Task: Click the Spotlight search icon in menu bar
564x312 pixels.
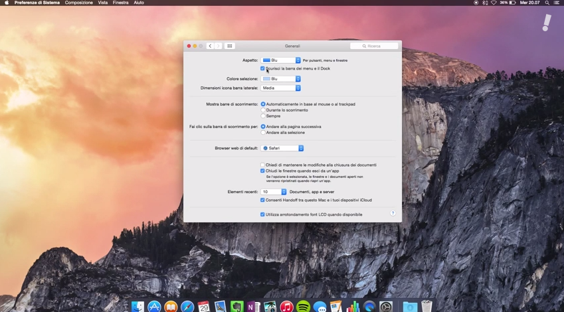Action: 547,3
